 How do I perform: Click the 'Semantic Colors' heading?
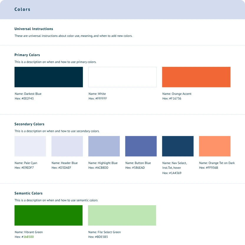tap(29, 193)
